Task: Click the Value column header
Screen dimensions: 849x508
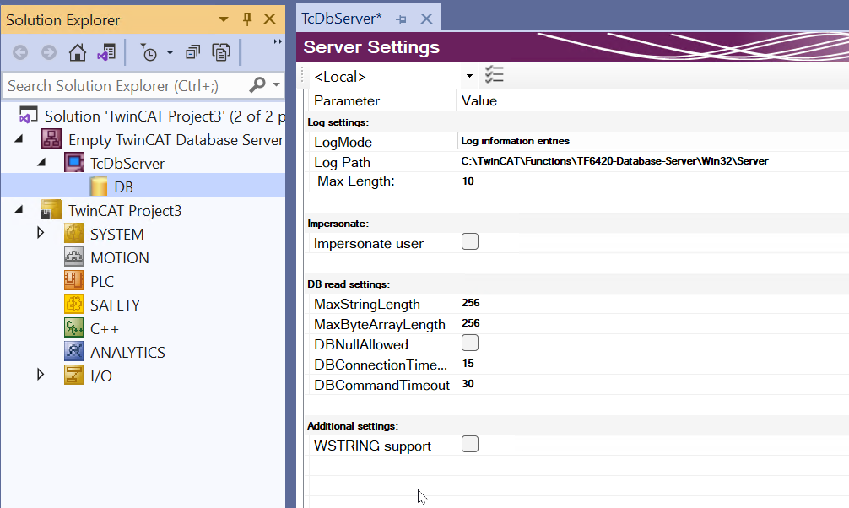Action: point(653,100)
